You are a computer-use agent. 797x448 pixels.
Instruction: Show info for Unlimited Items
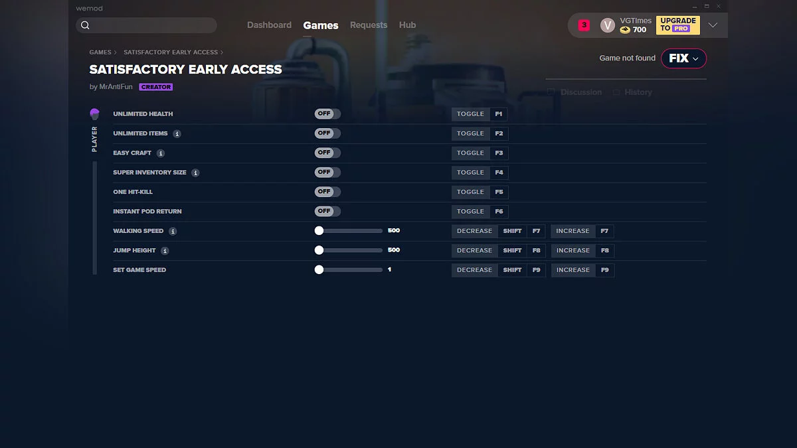pyautogui.click(x=177, y=133)
